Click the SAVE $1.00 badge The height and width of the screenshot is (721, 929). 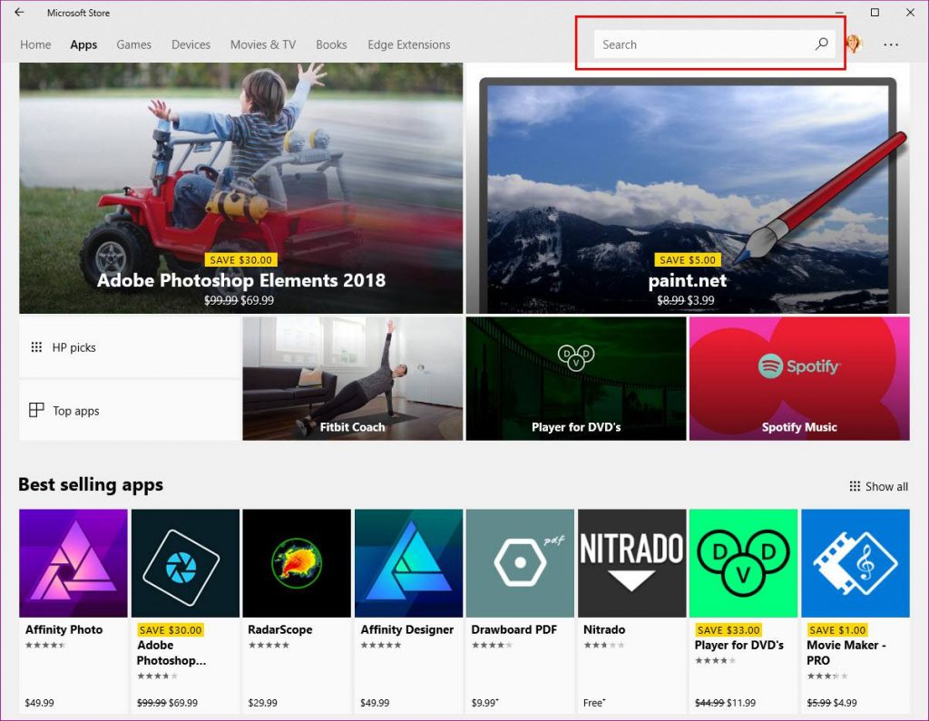(837, 629)
